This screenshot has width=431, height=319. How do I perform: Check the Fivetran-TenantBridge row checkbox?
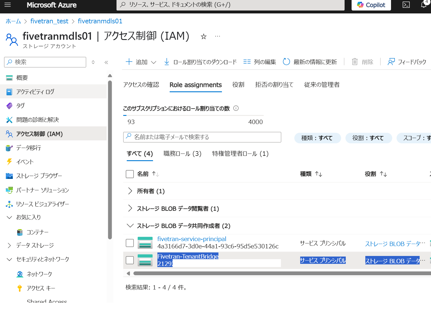pos(130,260)
